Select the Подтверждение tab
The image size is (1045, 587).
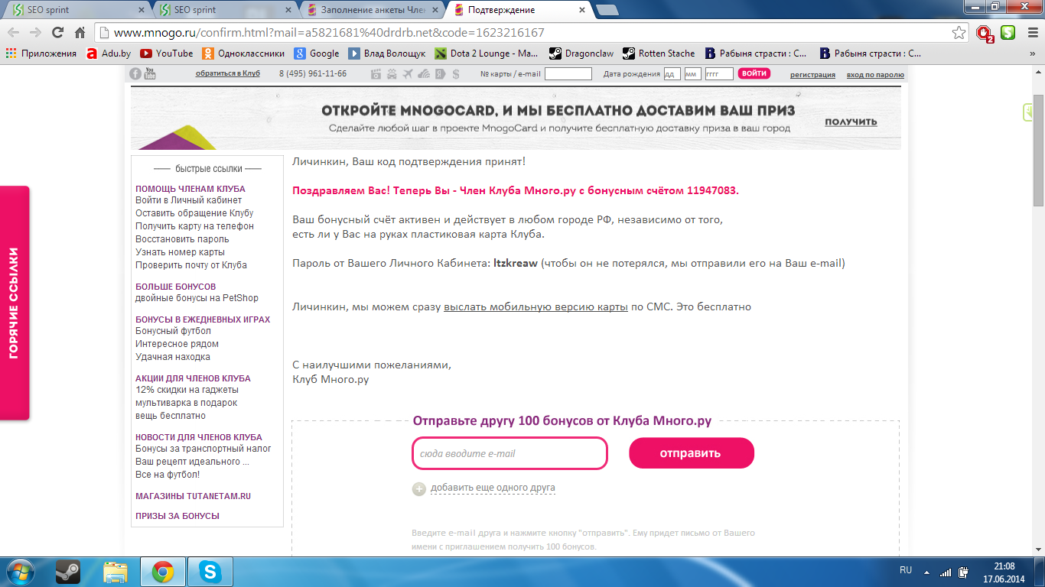coord(513,10)
